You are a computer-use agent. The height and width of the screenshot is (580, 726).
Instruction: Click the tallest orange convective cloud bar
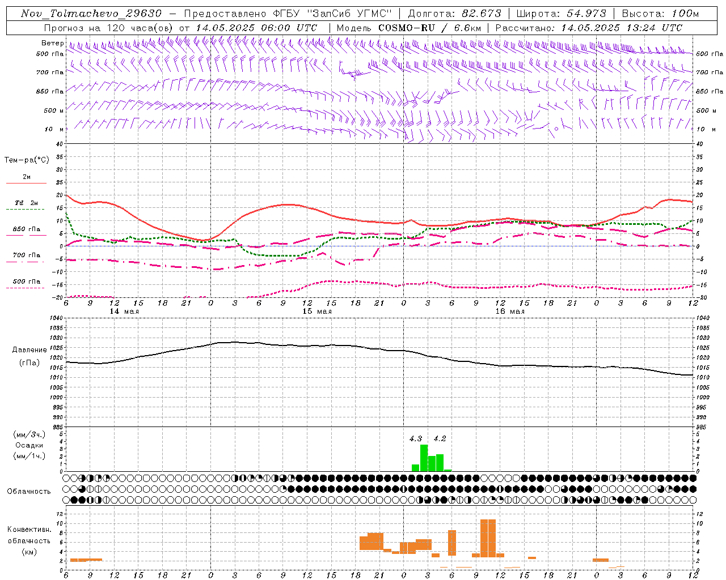click(x=488, y=538)
